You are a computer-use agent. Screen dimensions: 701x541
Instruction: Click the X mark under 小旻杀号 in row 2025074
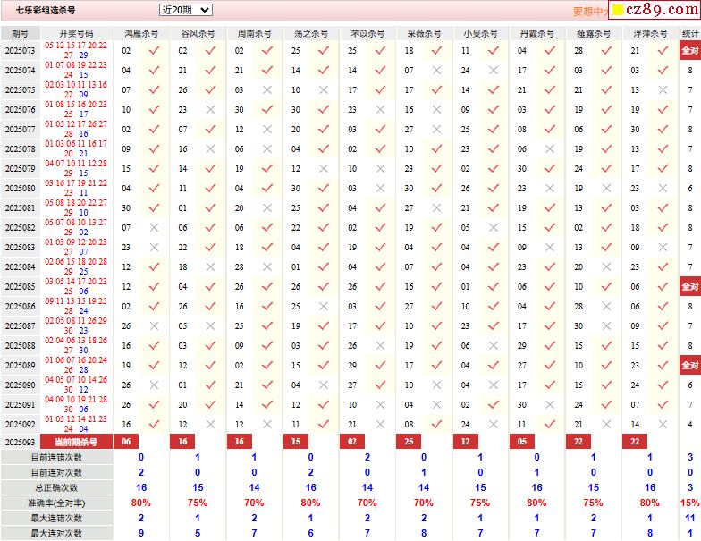click(x=494, y=70)
